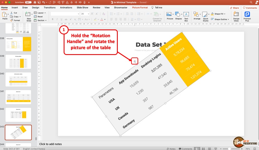Open the Design tab

coord(35,7)
